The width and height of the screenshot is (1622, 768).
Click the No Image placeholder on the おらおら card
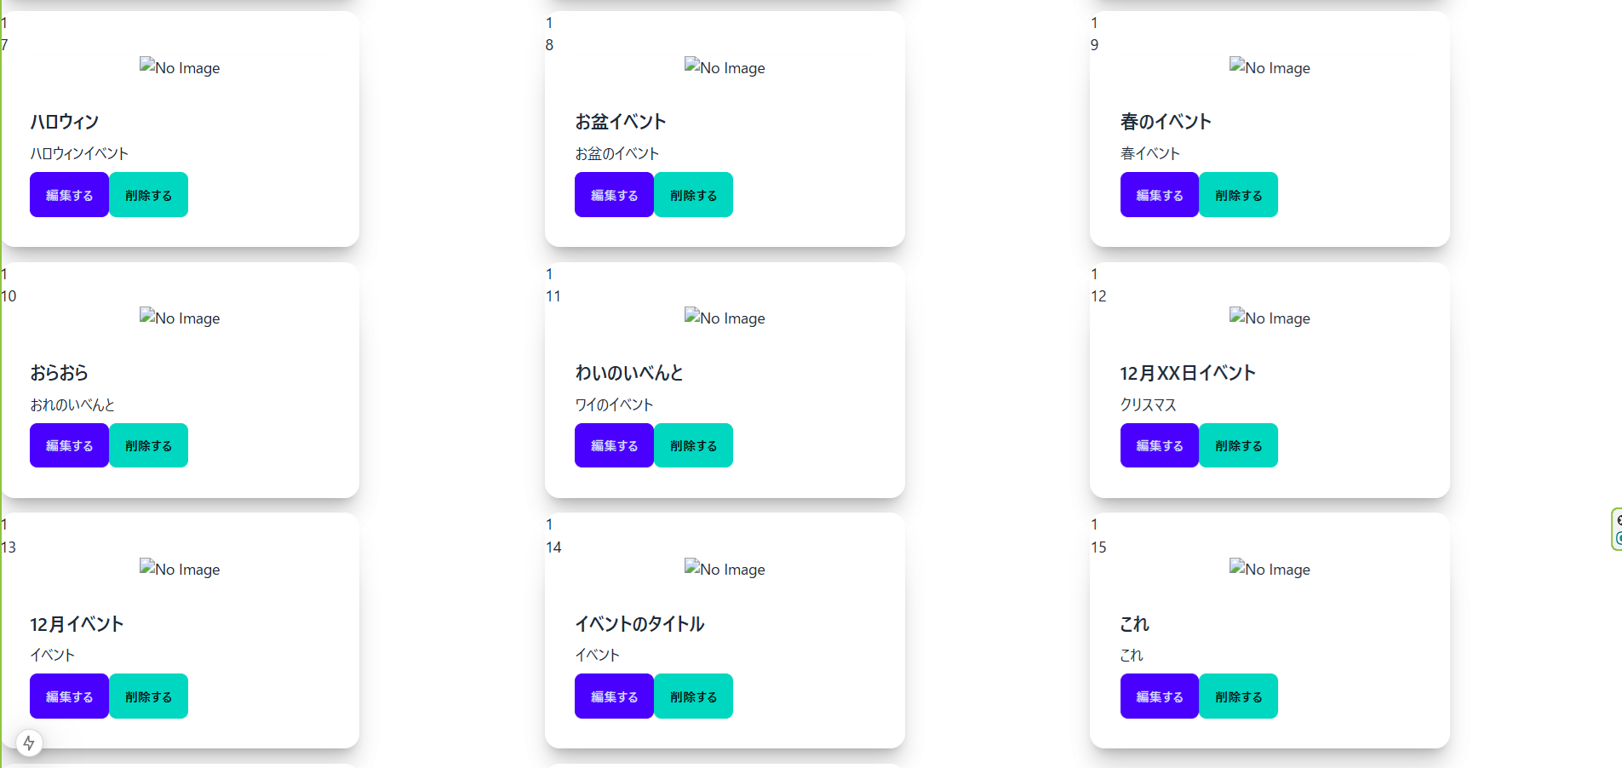[180, 318]
